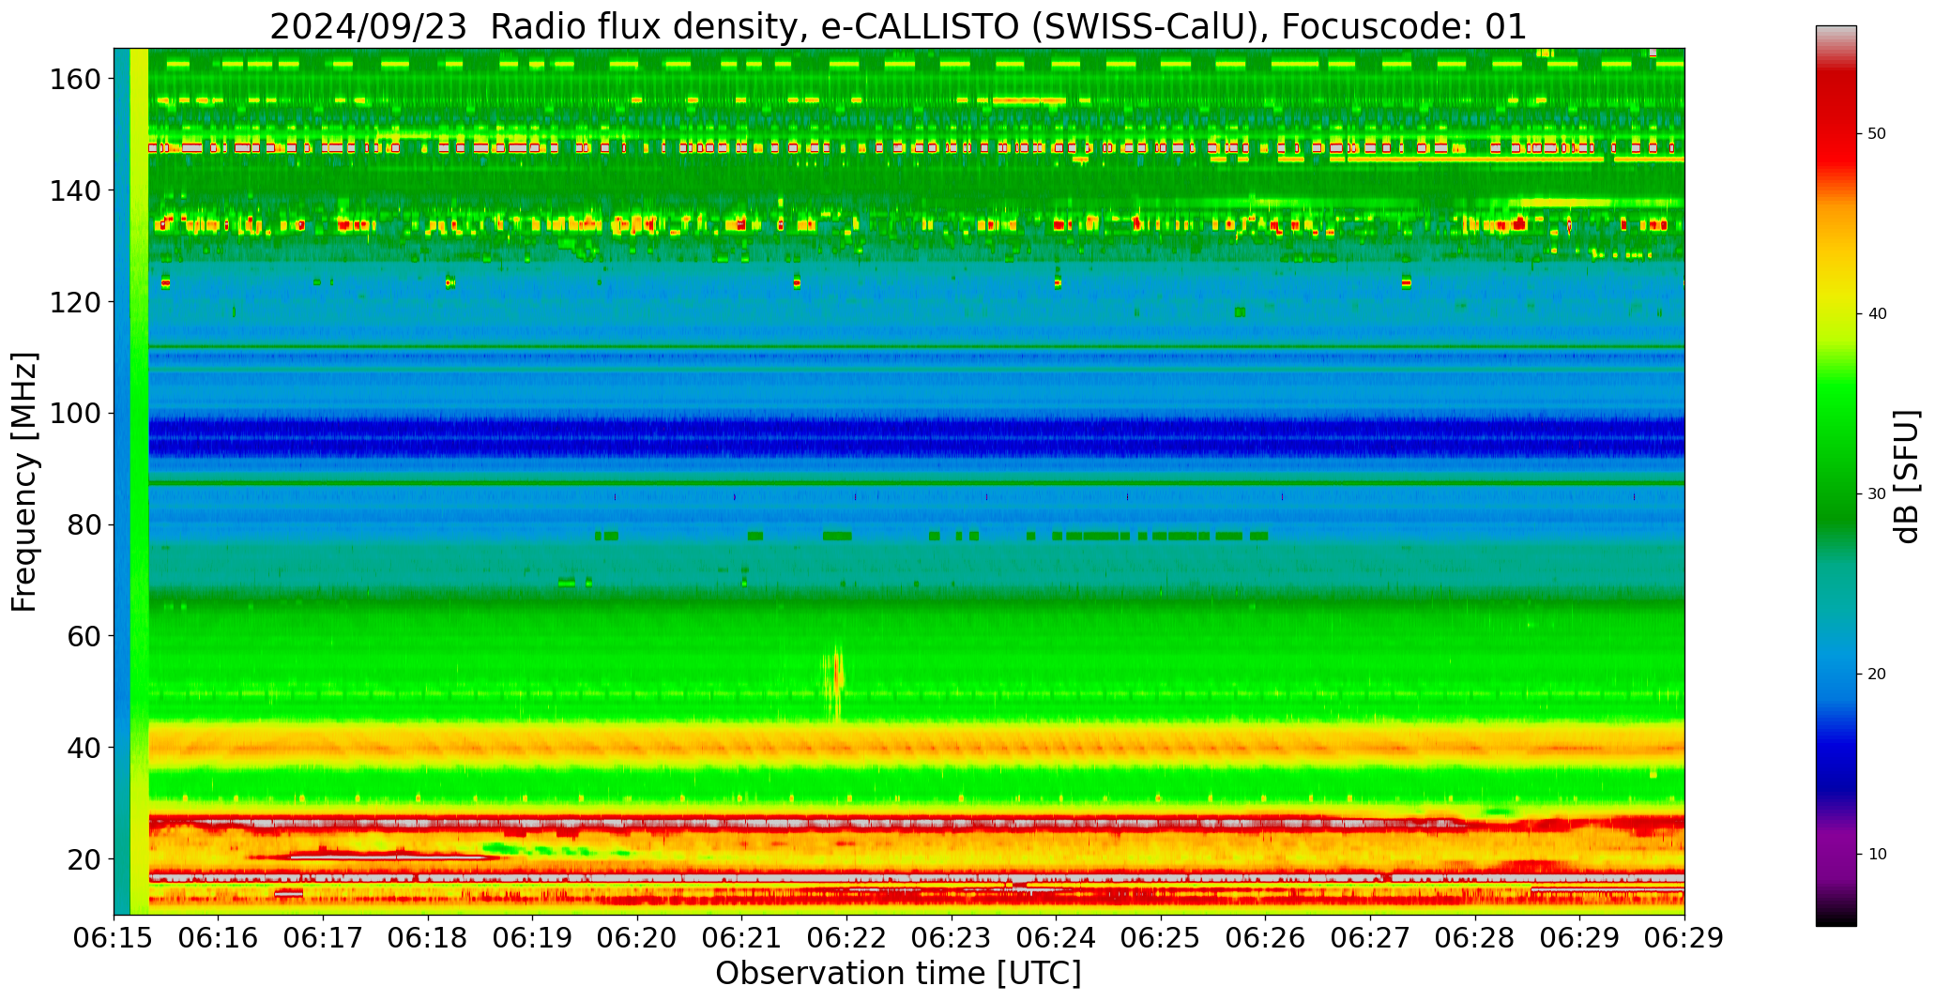Screen dimensions: 1935x1001
Task: Click the 06:27 time tick label
Action: 1370,937
